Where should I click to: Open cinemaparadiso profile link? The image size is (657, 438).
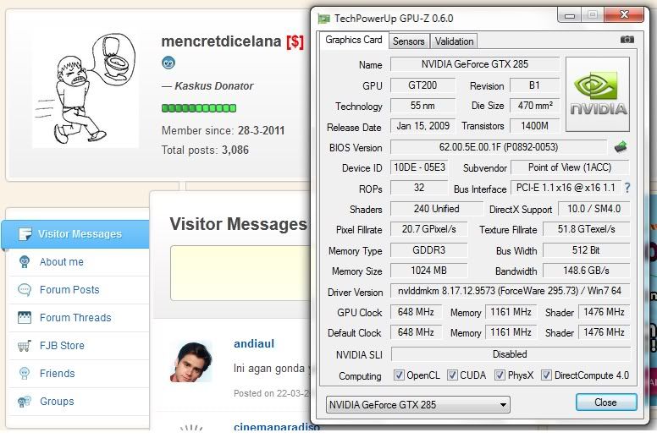[x=277, y=427]
